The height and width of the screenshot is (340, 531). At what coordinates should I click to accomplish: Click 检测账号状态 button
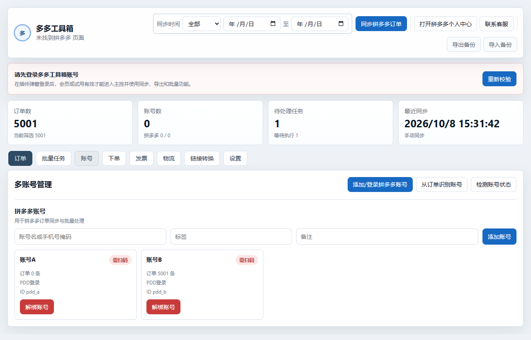494,185
